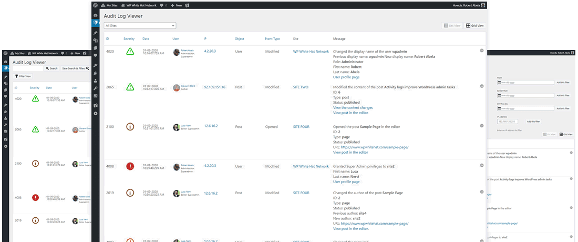Expand the All Sites dropdown

click(140, 25)
